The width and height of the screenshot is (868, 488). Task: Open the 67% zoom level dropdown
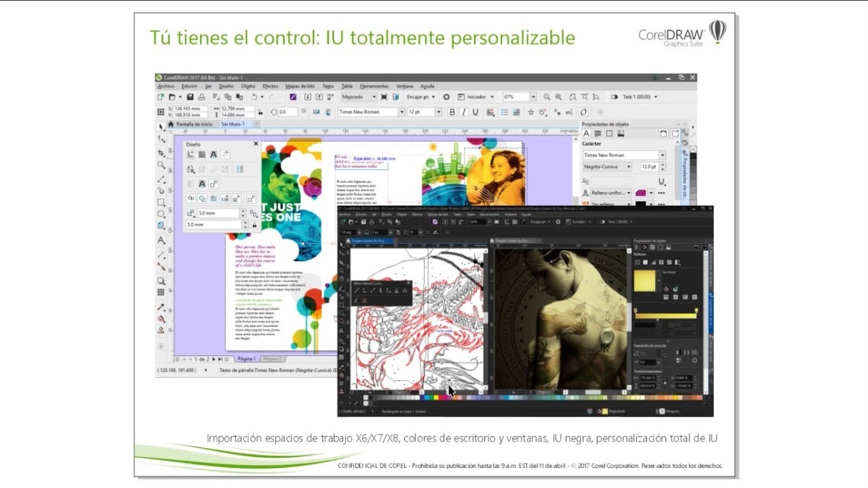point(533,97)
